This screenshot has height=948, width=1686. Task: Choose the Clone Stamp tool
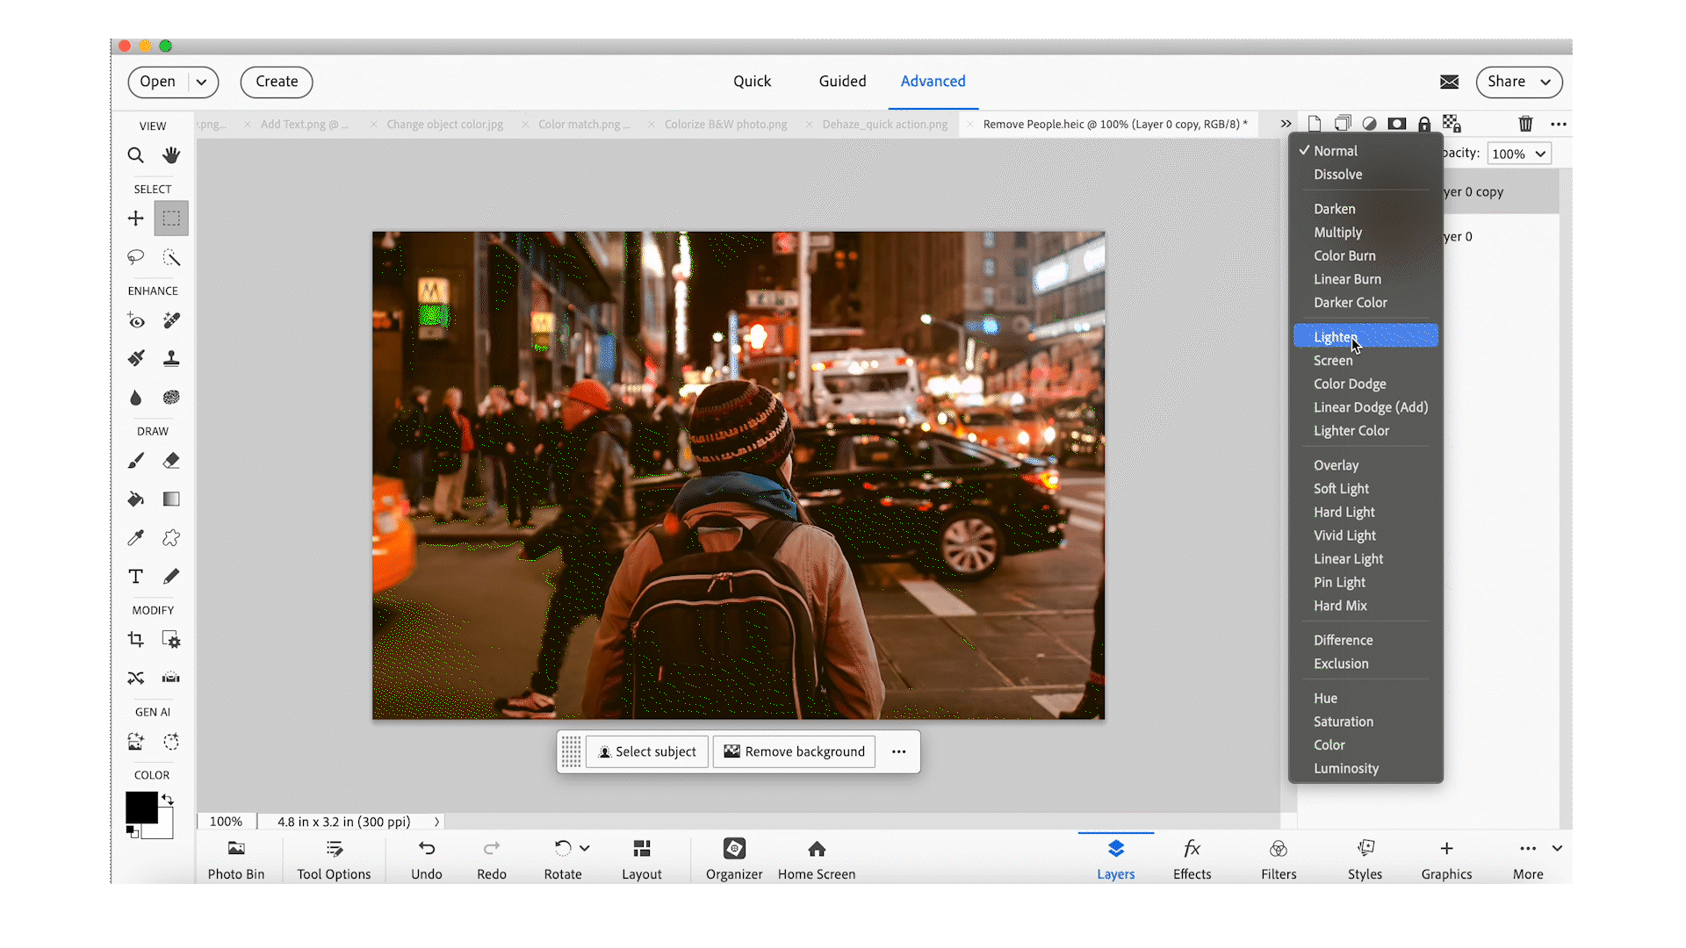coord(171,358)
